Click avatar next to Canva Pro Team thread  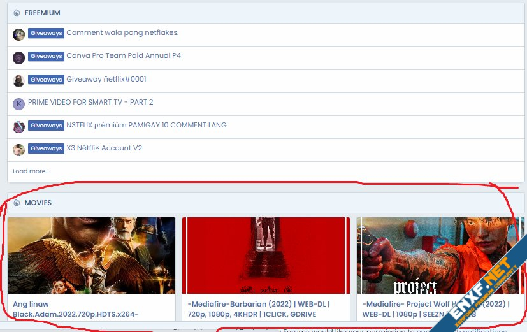(x=19, y=57)
